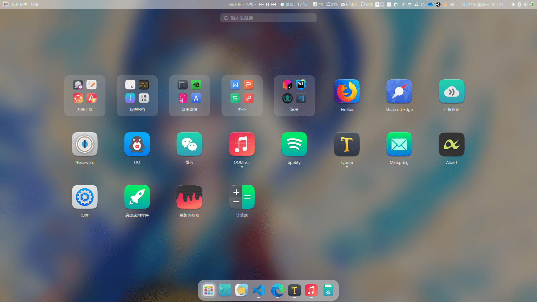
Task: Expand the 系统增强 app folder
Action: coord(189,96)
